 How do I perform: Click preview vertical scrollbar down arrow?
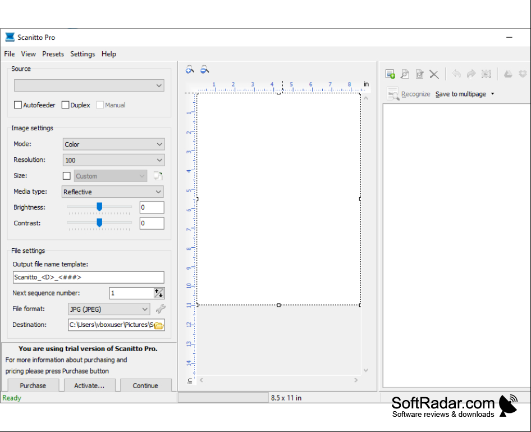366,370
